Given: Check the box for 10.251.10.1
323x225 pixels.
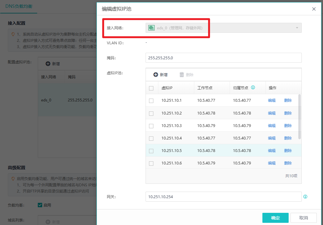Looking at the screenshot, I should click(151, 101).
